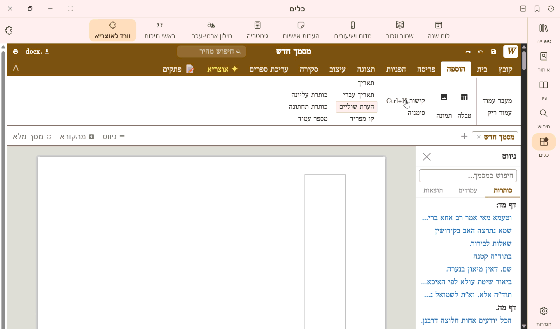
Task: Open the בית home ribbon tab
Action: [x=482, y=69]
